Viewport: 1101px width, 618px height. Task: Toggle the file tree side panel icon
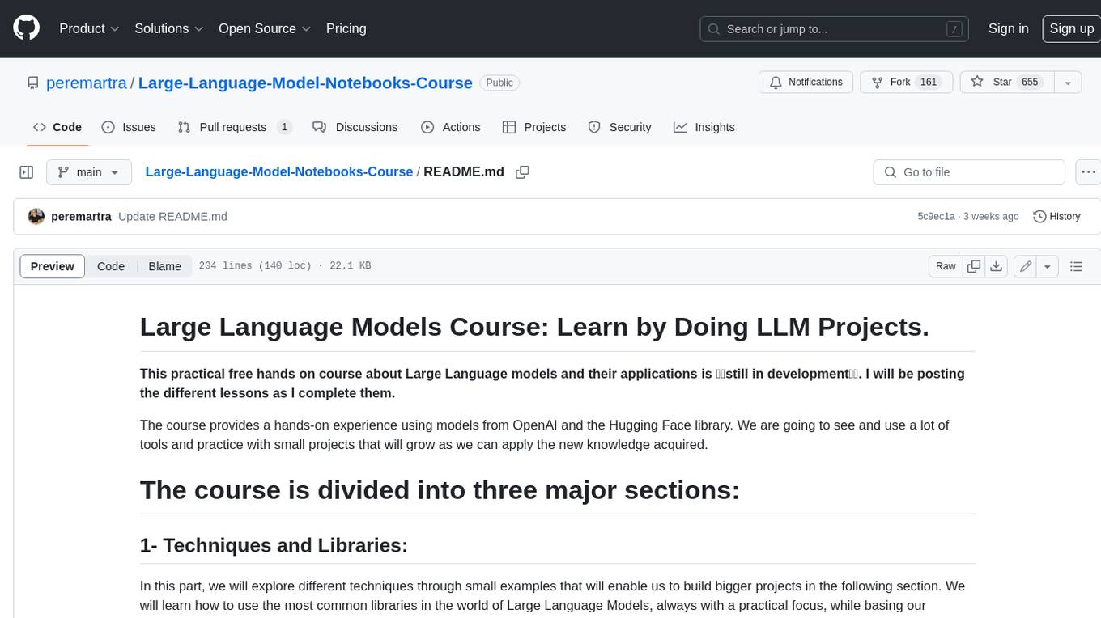pyautogui.click(x=26, y=172)
